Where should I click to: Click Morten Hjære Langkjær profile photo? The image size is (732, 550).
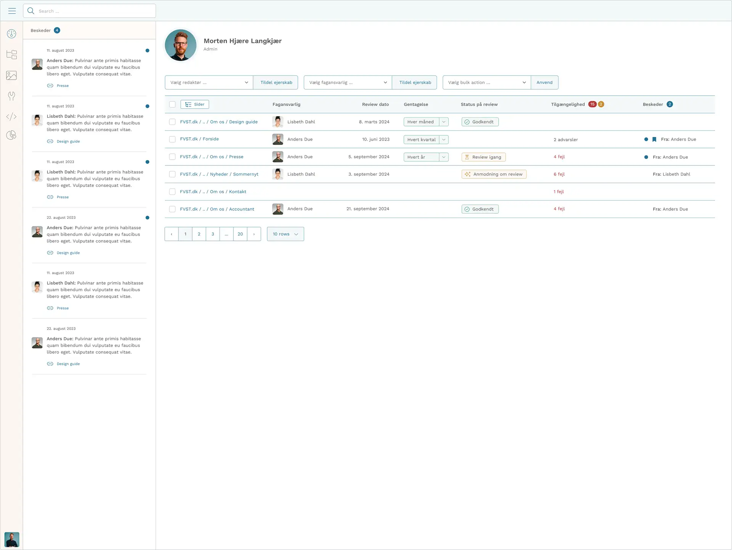(181, 45)
